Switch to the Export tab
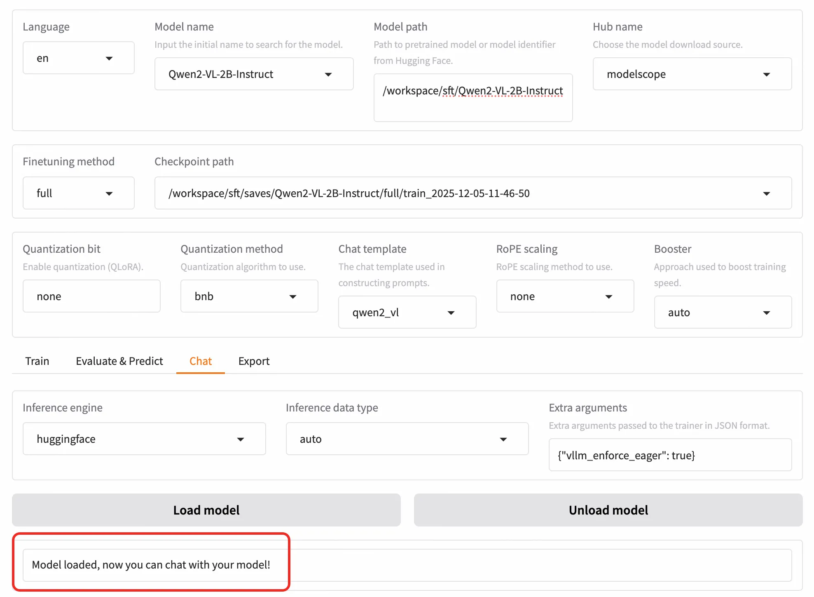The width and height of the screenshot is (814, 597). [x=254, y=361]
